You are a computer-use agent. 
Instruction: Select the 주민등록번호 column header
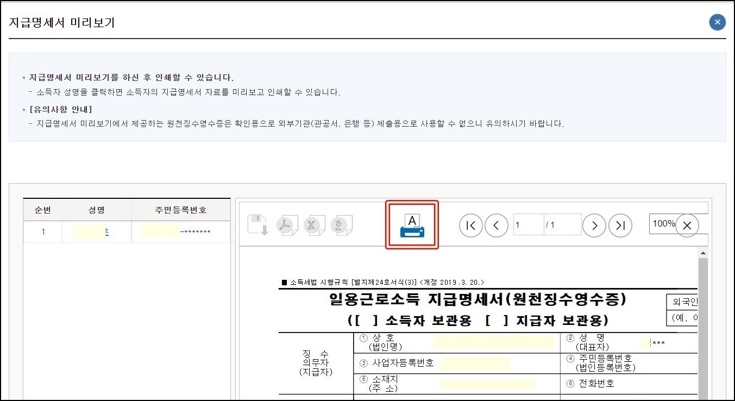(181, 210)
